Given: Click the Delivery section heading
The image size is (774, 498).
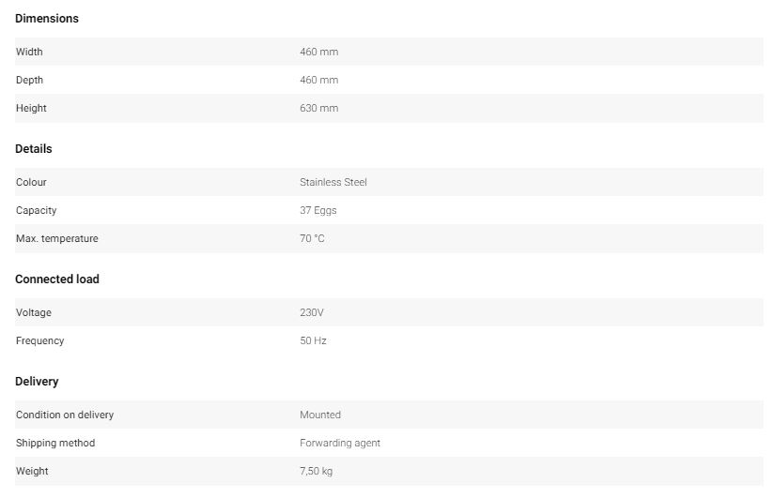Looking at the screenshot, I should point(37,382).
